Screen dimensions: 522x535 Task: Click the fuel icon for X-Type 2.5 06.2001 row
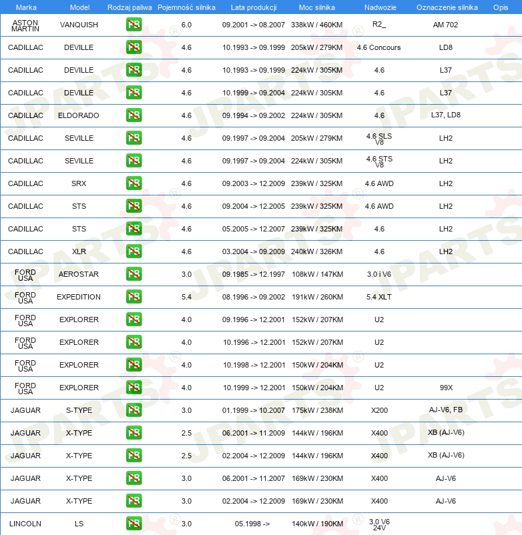[134, 433]
